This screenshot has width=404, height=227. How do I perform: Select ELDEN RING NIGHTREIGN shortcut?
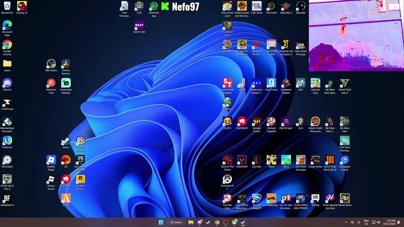coord(300,201)
